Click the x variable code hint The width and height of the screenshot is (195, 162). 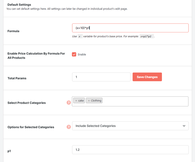80,36
